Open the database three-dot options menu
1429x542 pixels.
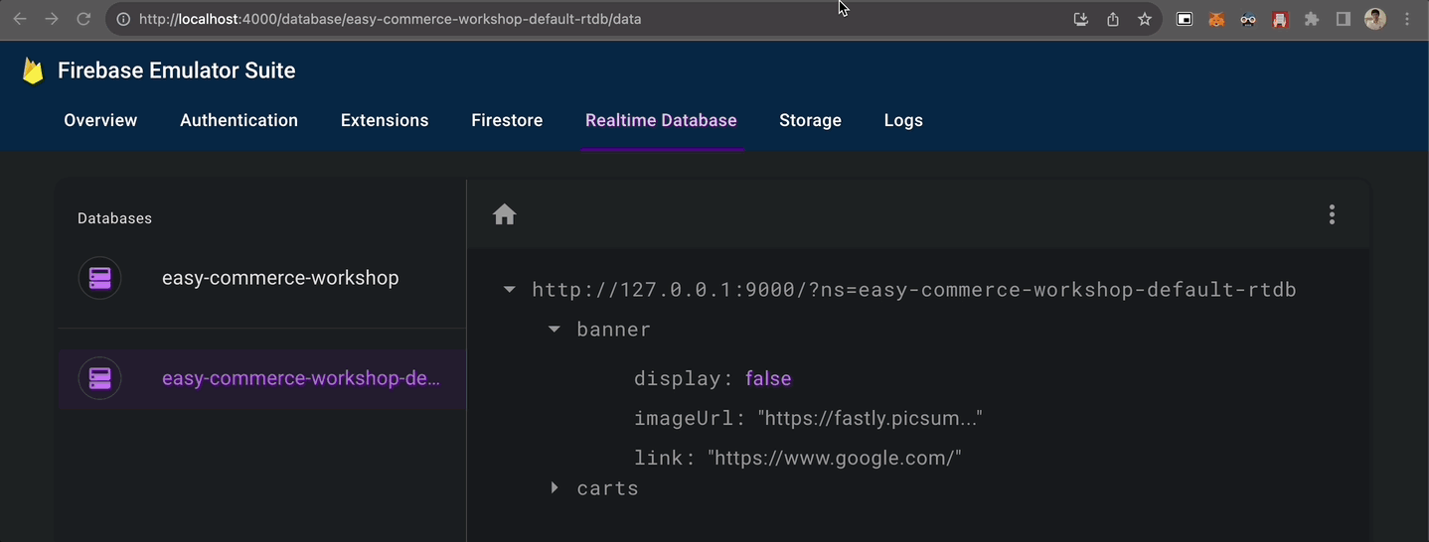(1332, 214)
